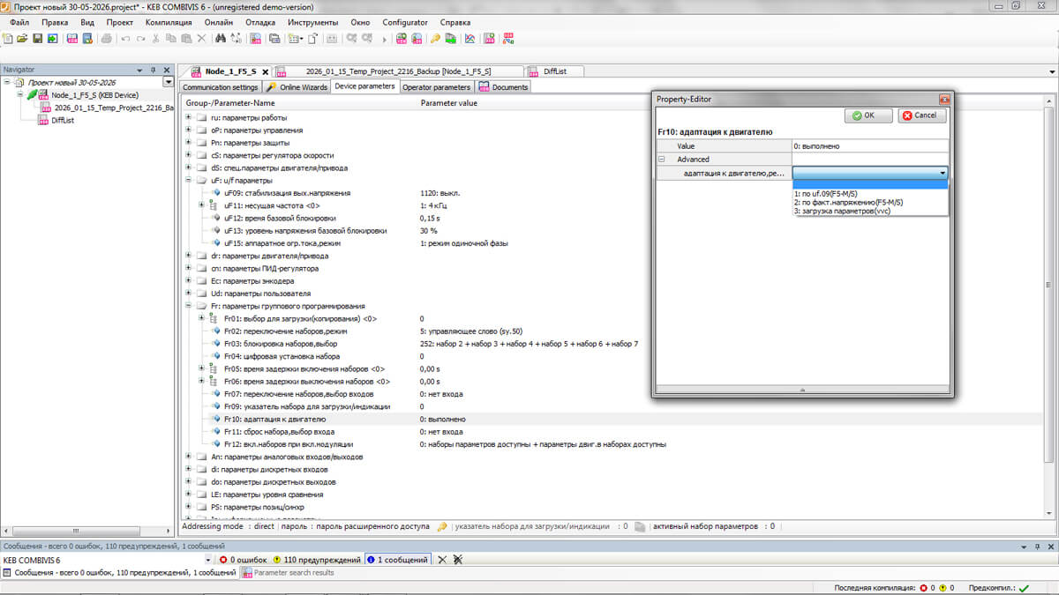Close the Property-Editor dialog

(x=943, y=100)
